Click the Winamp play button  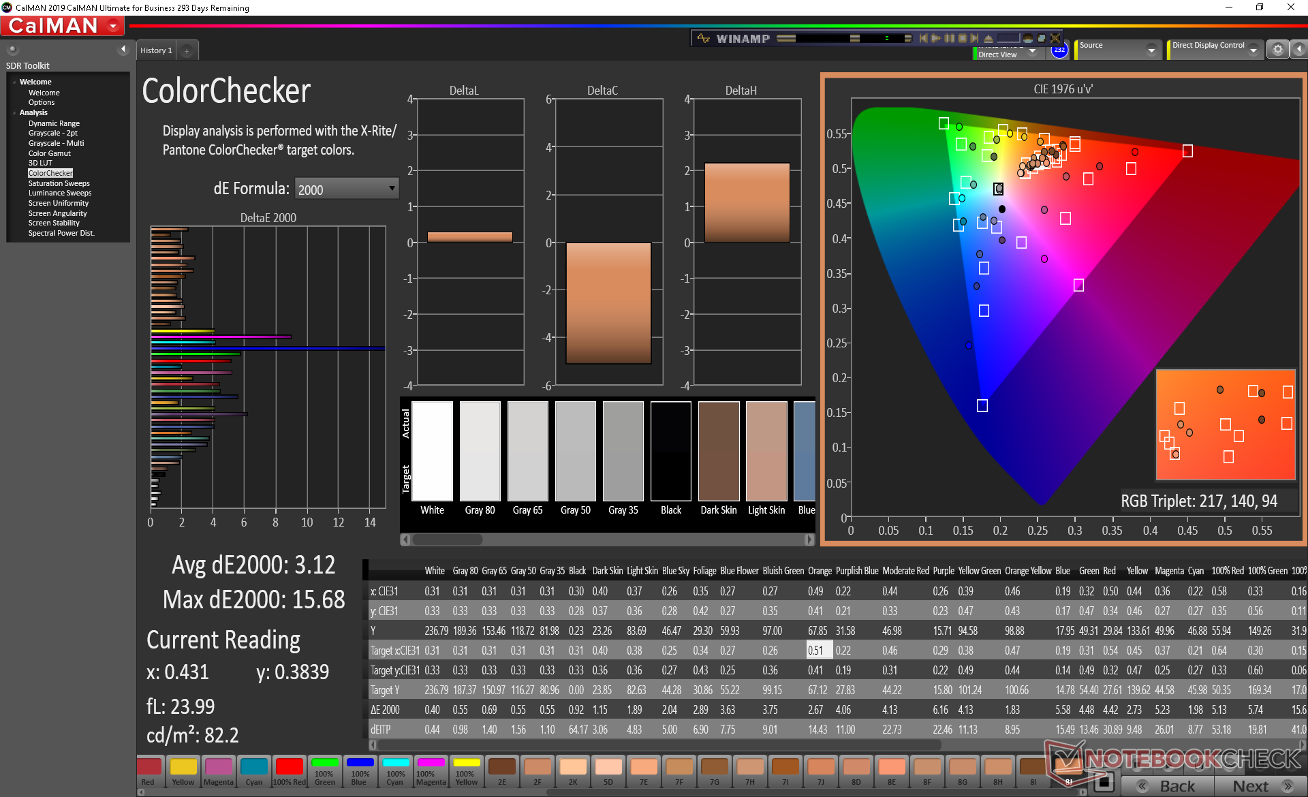point(936,39)
